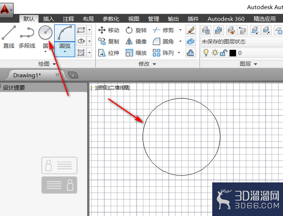Viewport: 283px width, 216px height.
Task: Close the Drawing1* document tab
Action: click(x=57, y=75)
